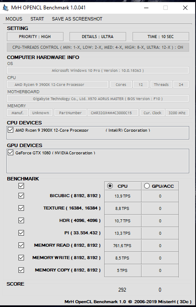Viewport: 196px width, 307px height.
Task: Uncheck the TEXTURE benchmark checkbox
Action: click(21, 208)
